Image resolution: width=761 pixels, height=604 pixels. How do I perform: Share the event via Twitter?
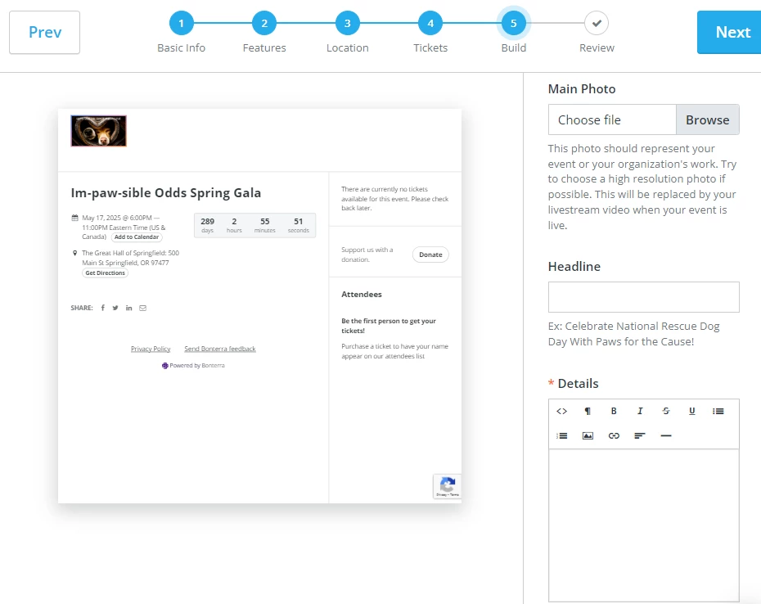(x=115, y=307)
